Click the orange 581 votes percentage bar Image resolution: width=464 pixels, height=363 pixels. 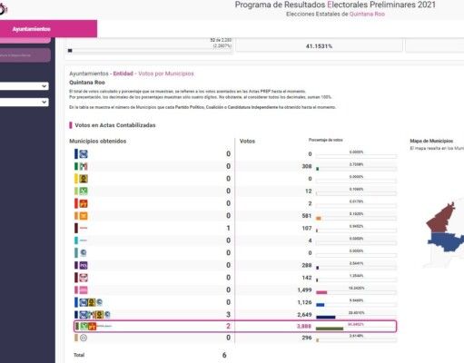pyautogui.click(x=319, y=218)
